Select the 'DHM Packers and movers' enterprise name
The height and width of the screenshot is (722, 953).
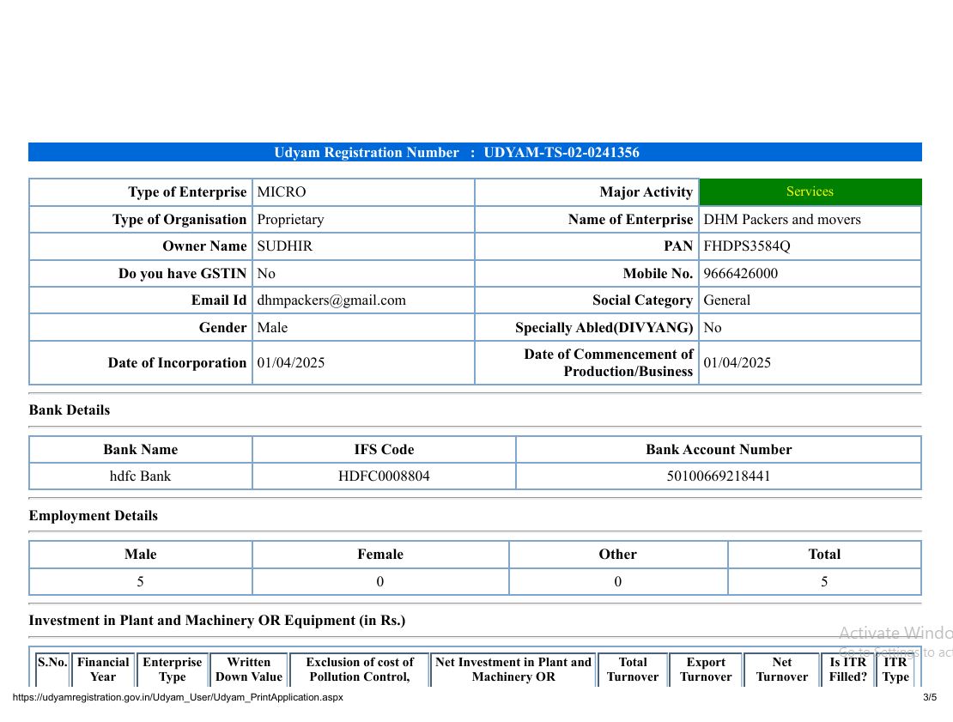tap(782, 220)
